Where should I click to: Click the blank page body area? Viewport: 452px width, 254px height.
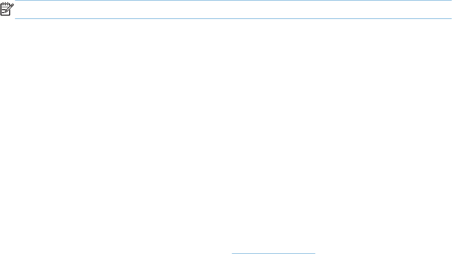click(x=226, y=135)
